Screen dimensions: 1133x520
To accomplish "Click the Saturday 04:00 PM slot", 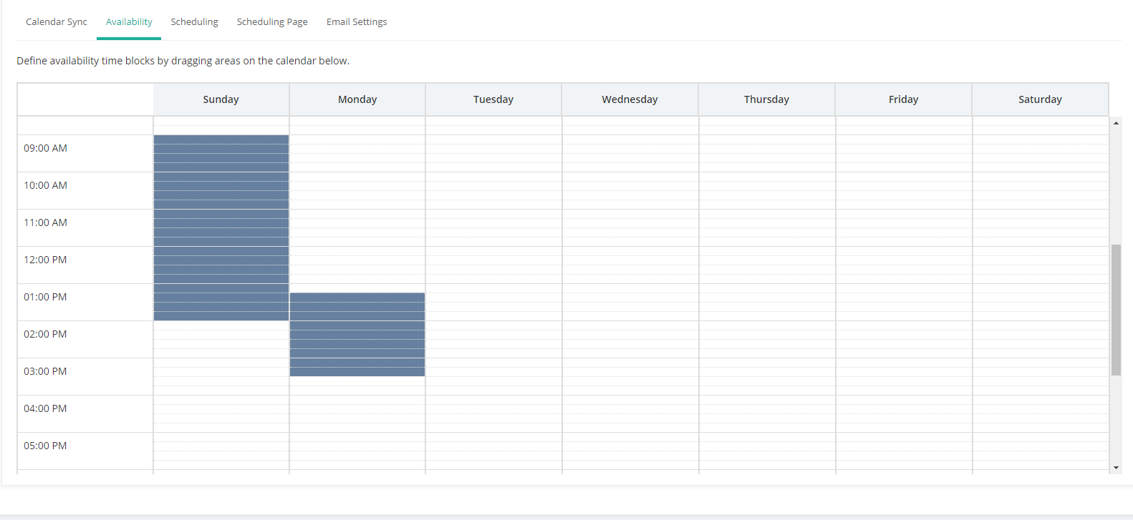I will click(x=1041, y=413).
